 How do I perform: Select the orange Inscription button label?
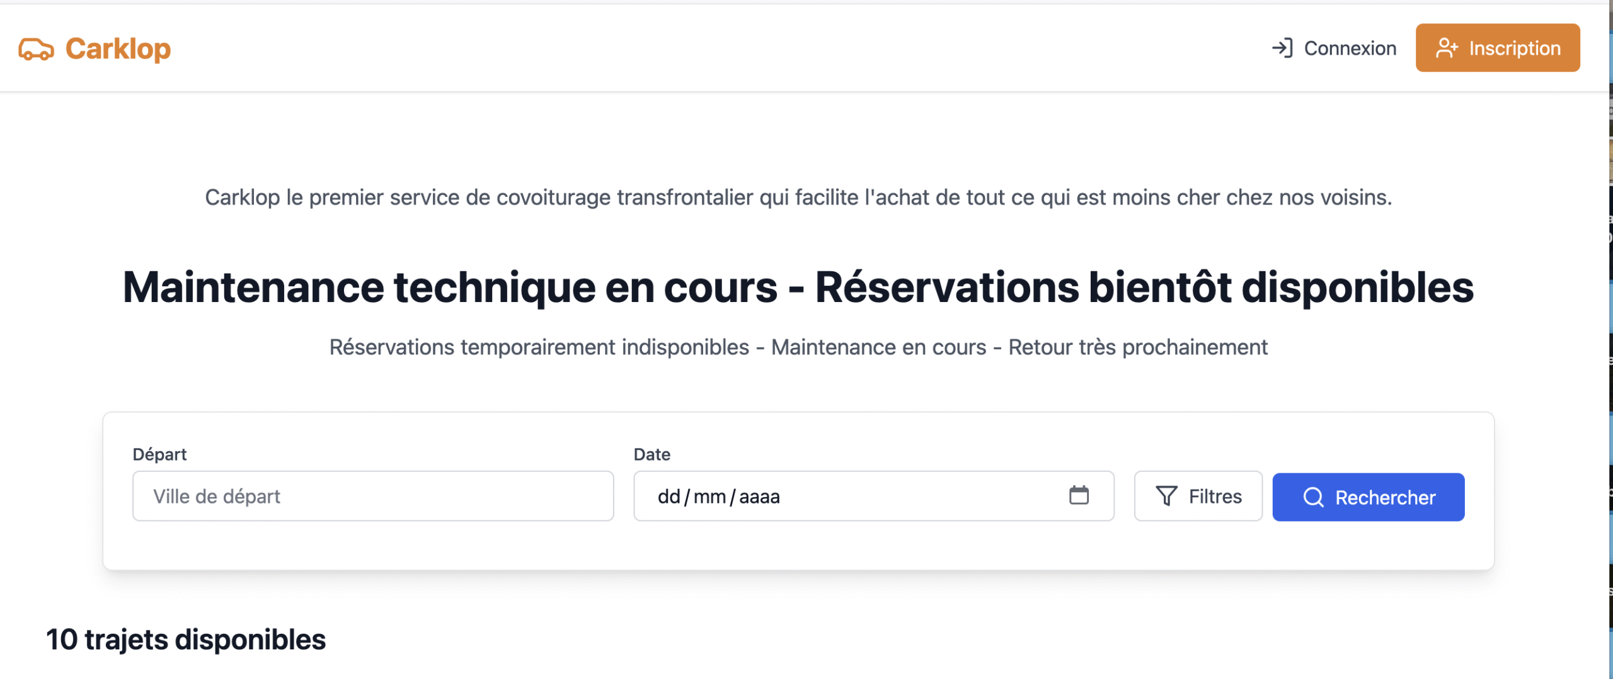click(x=1515, y=48)
